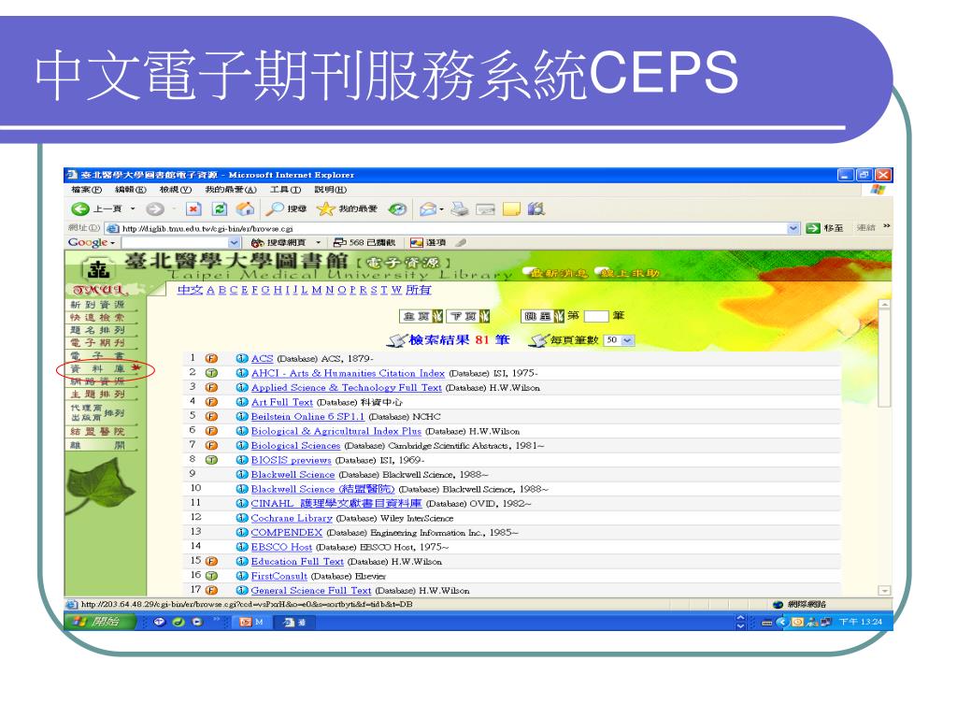The height and width of the screenshot is (718, 957).
Task: Select the 中文 alphabet filter link
Action: coord(190,290)
